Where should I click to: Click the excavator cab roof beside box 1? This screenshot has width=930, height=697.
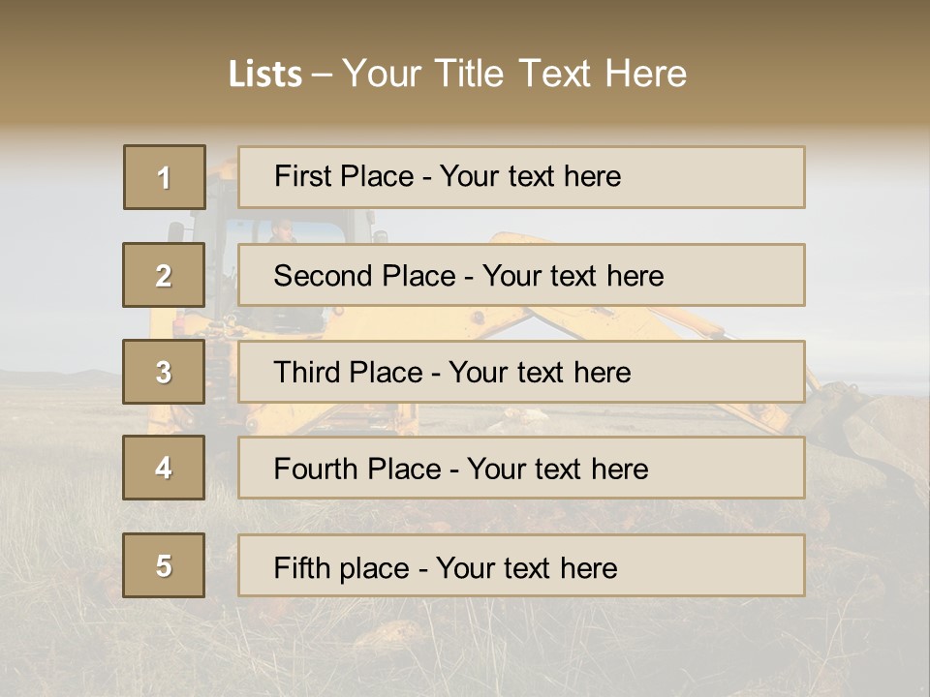222,174
